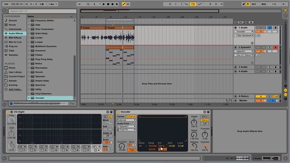Open Packs in browser Places
The width and height of the screenshot is (290, 163).
[x=12, y=68]
